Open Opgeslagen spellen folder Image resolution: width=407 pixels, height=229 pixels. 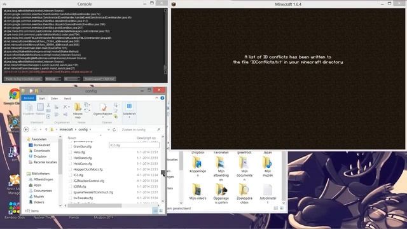pyautogui.click(x=221, y=193)
